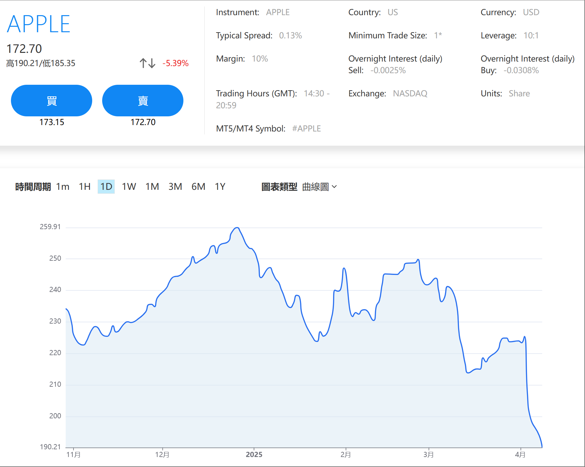585x467 pixels.
Task: Click the Country value US
Action: [x=393, y=12]
